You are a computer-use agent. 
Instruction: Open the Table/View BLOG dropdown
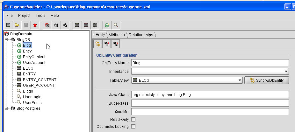pos(187,80)
